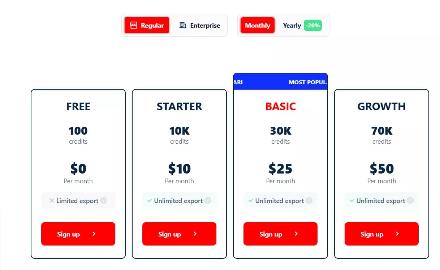The image size is (440, 270).
Task: Switch billing to Yearly
Action: (x=292, y=25)
